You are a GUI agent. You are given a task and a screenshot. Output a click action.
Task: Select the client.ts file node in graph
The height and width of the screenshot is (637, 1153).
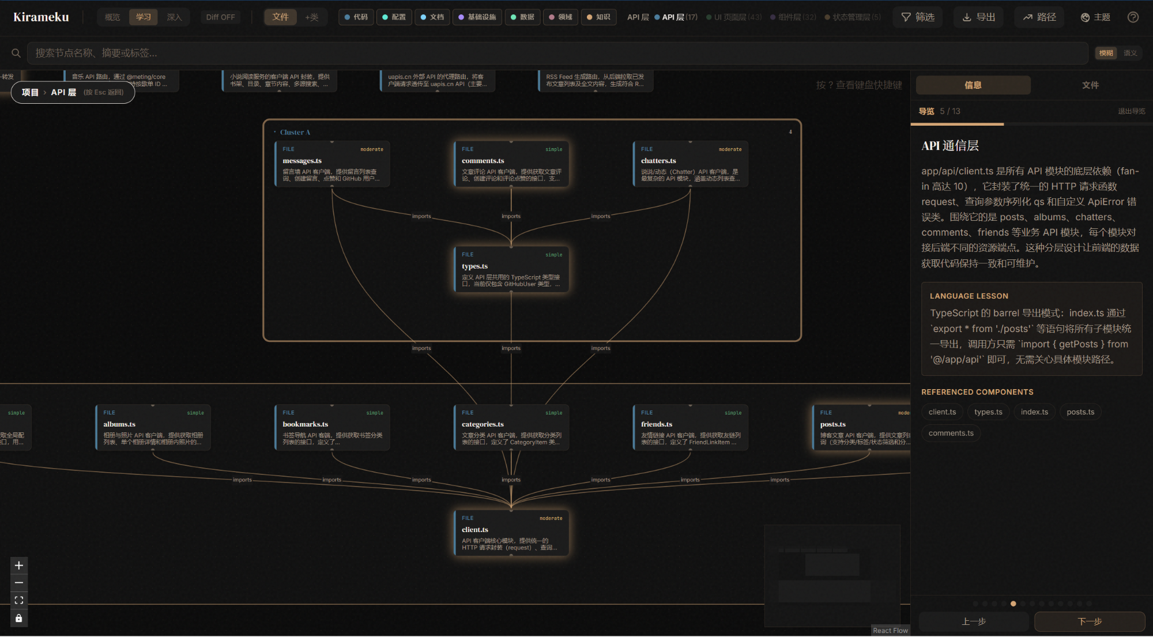pyautogui.click(x=511, y=533)
